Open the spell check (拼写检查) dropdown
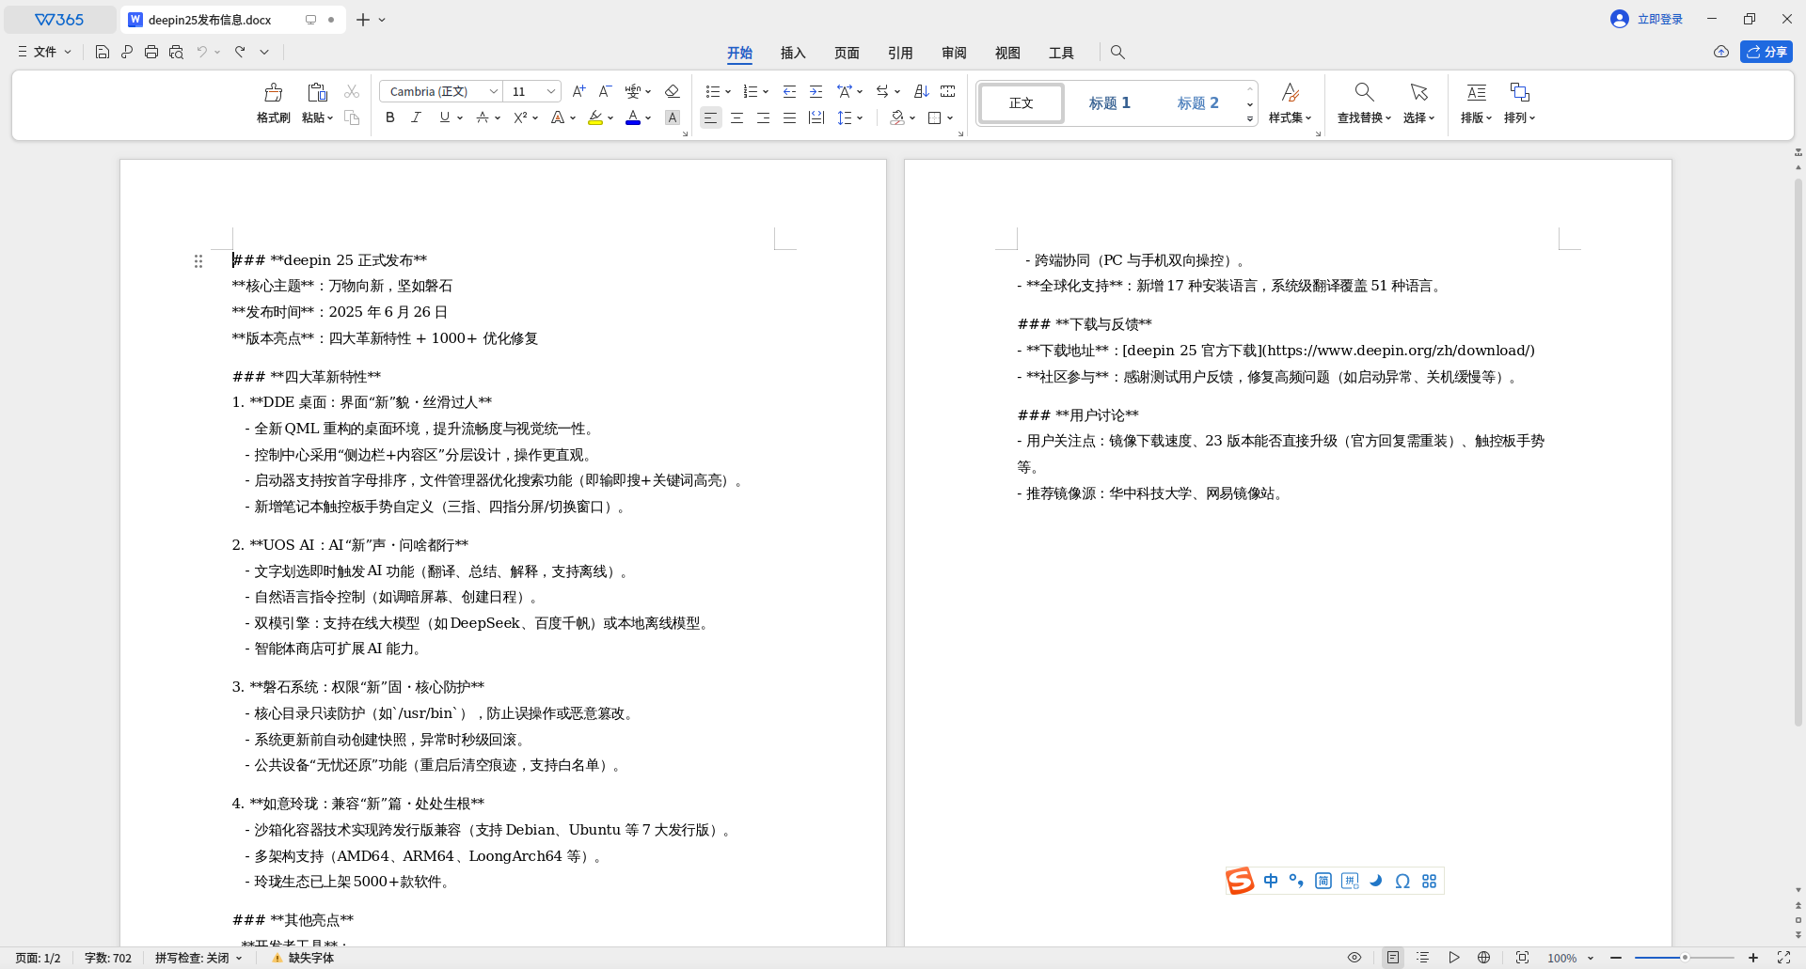Image resolution: width=1806 pixels, height=969 pixels. pyautogui.click(x=198, y=958)
